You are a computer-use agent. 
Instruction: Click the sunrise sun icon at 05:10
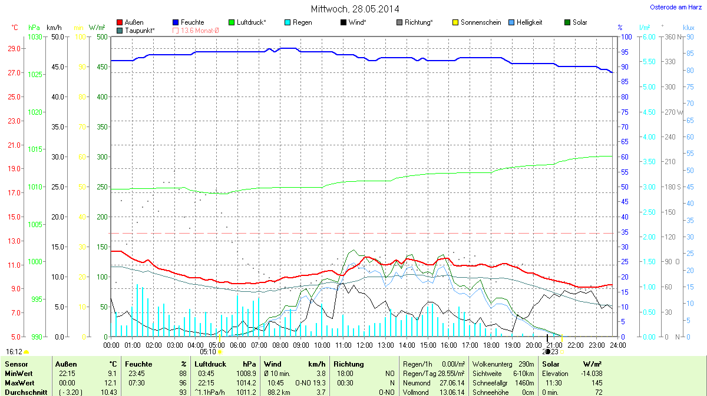coord(220,352)
